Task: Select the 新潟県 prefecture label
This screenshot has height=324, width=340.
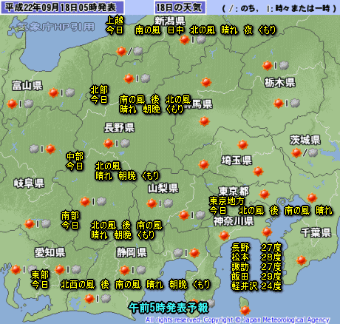Action: pos(170,21)
